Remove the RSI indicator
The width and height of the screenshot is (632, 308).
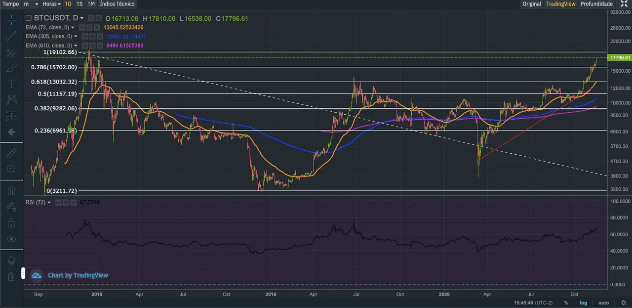coord(73,202)
